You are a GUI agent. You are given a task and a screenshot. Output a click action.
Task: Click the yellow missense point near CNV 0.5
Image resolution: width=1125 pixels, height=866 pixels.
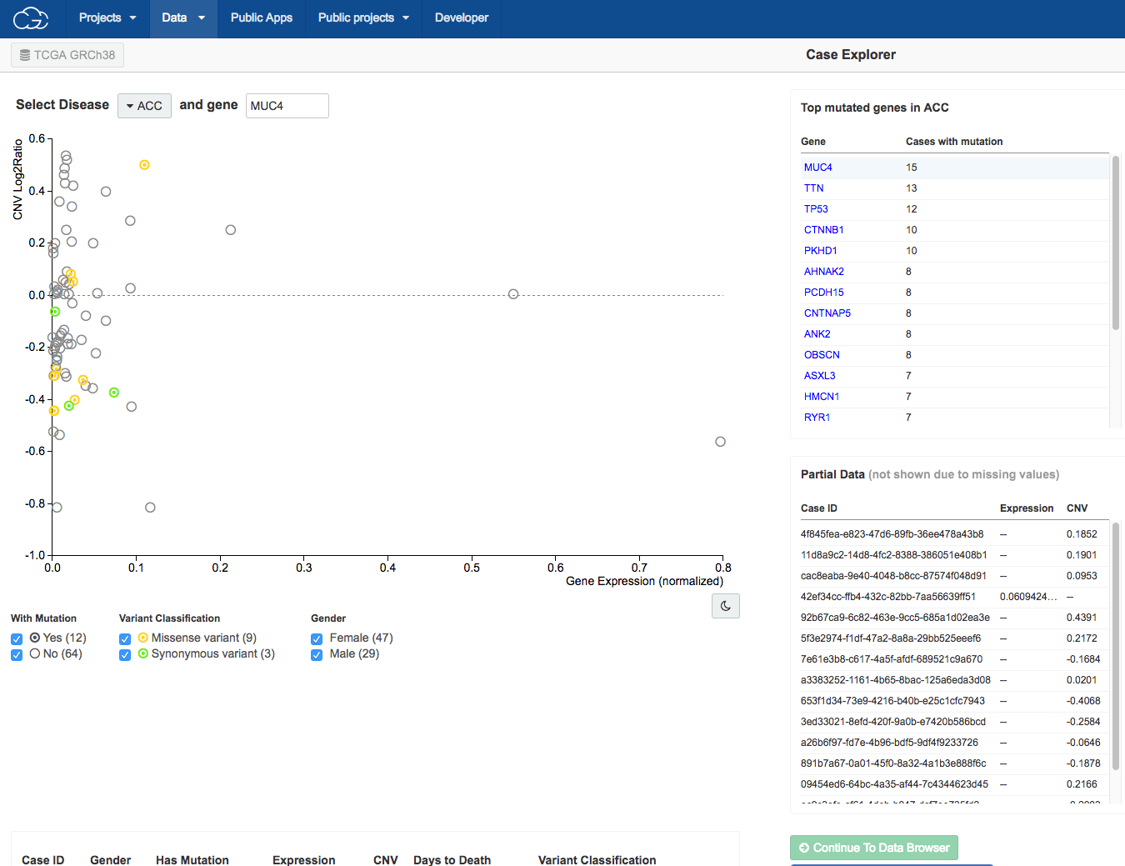point(144,165)
